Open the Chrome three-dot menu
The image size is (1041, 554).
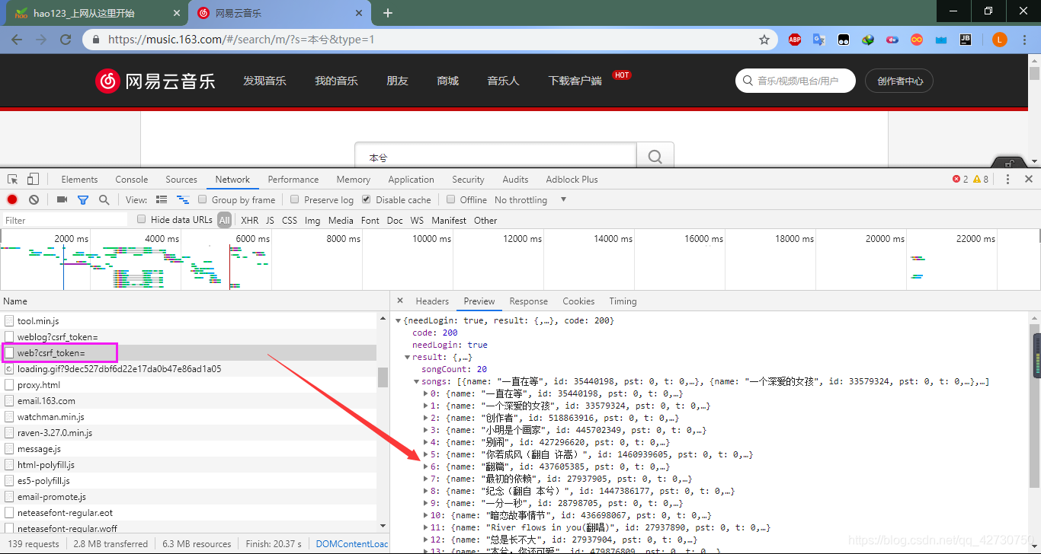coord(1025,40)
